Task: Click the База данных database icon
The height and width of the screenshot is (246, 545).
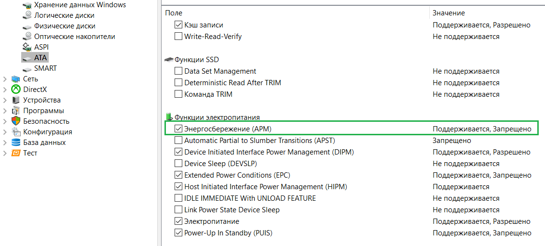Action: click(16, 142)
